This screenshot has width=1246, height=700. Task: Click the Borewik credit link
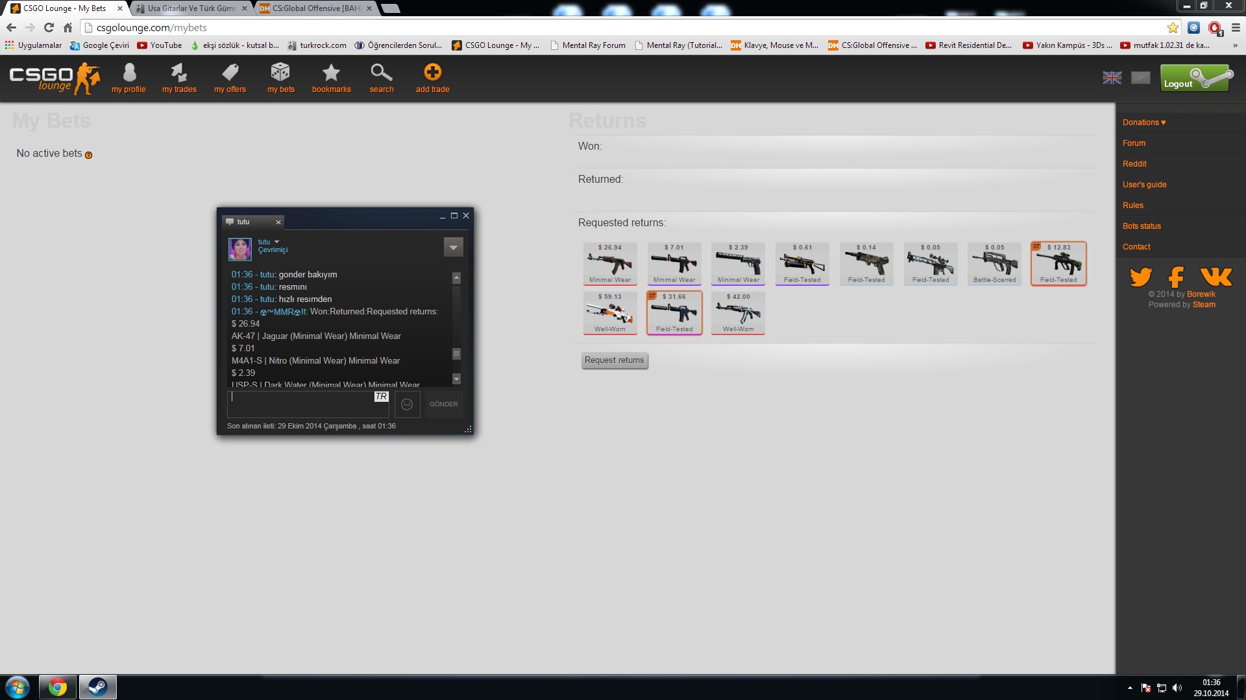pyautogui.click(x=1201, y=294)
